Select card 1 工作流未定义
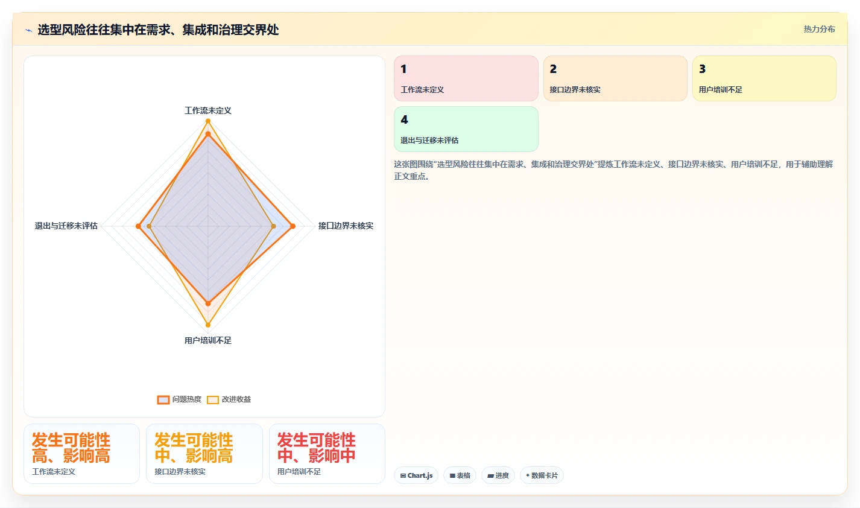 point(466,78)
